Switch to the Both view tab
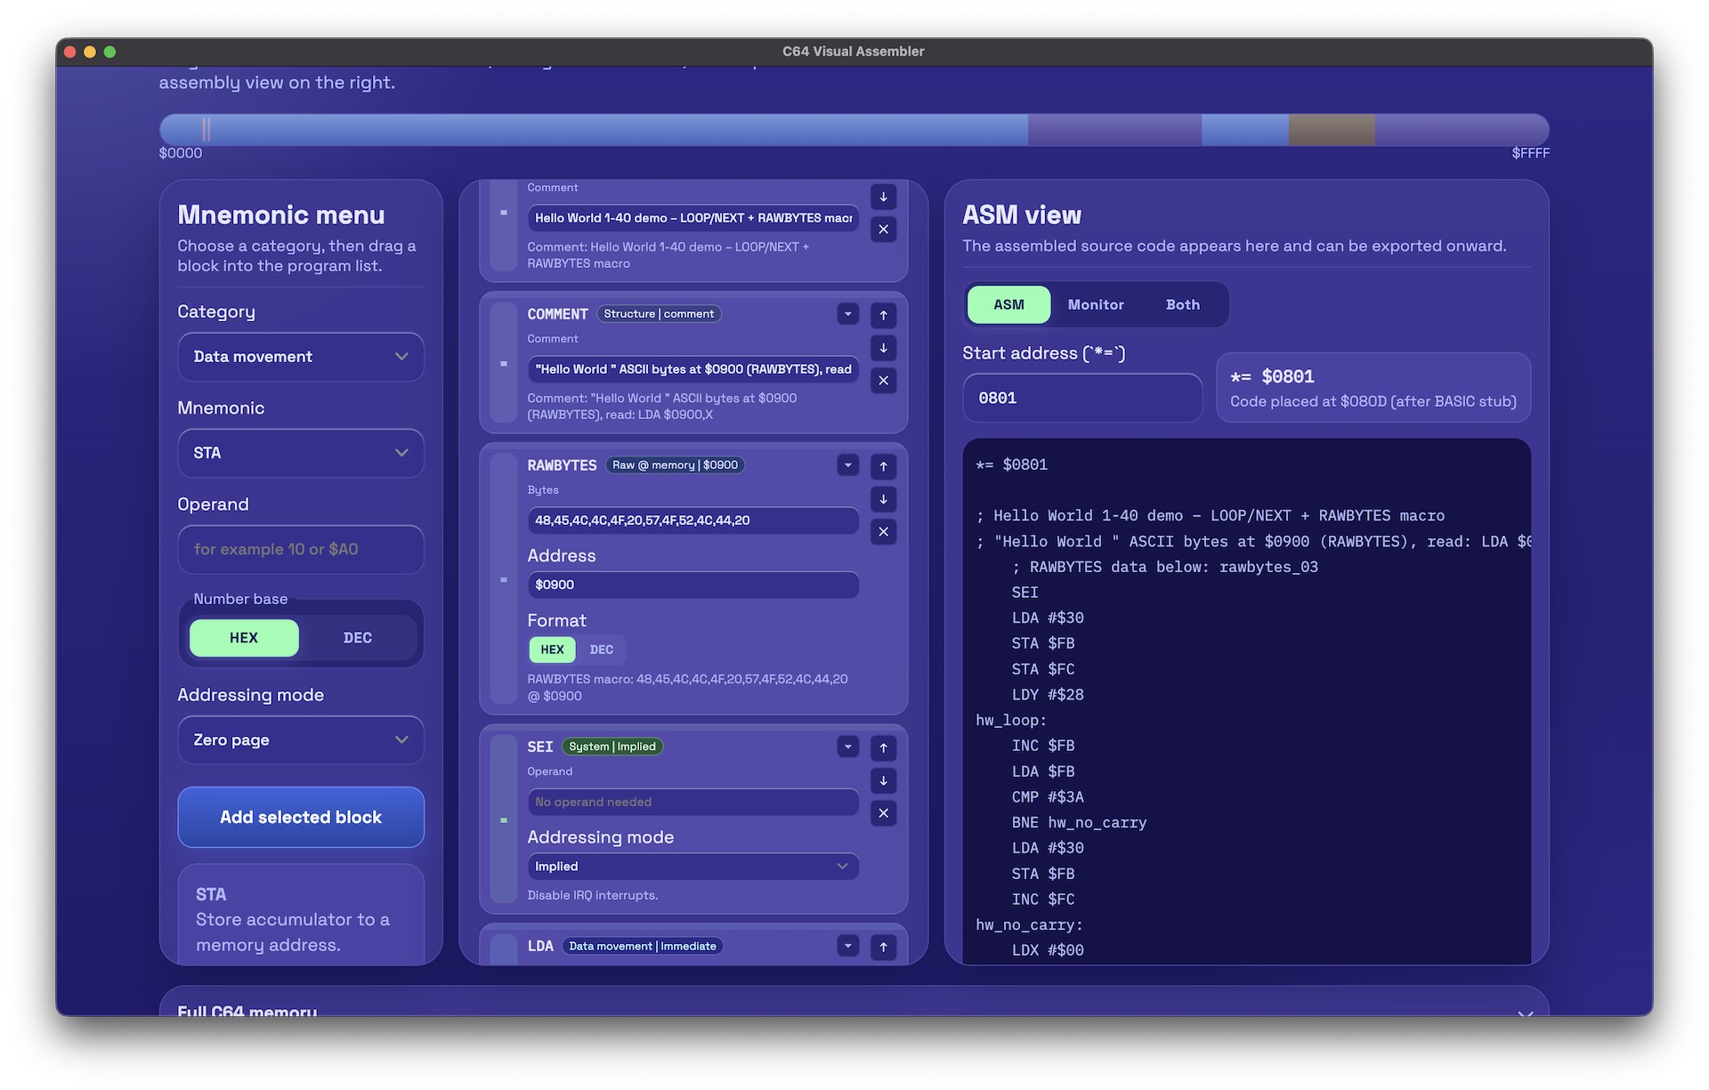 [x=1182, y=304]
